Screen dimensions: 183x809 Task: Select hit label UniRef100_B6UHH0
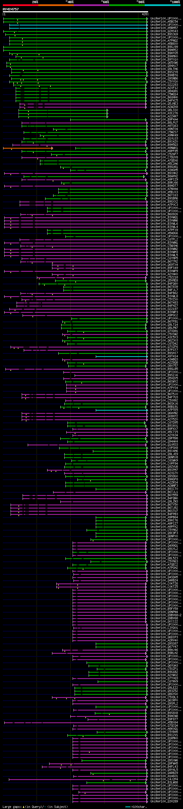[x=164, y=97]
